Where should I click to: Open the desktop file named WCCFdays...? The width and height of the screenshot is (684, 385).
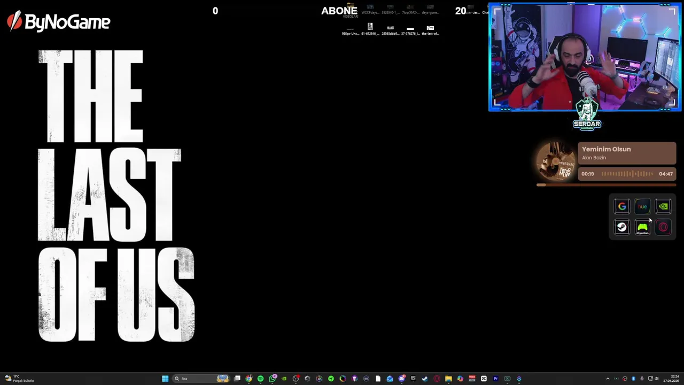pos(370,9)
